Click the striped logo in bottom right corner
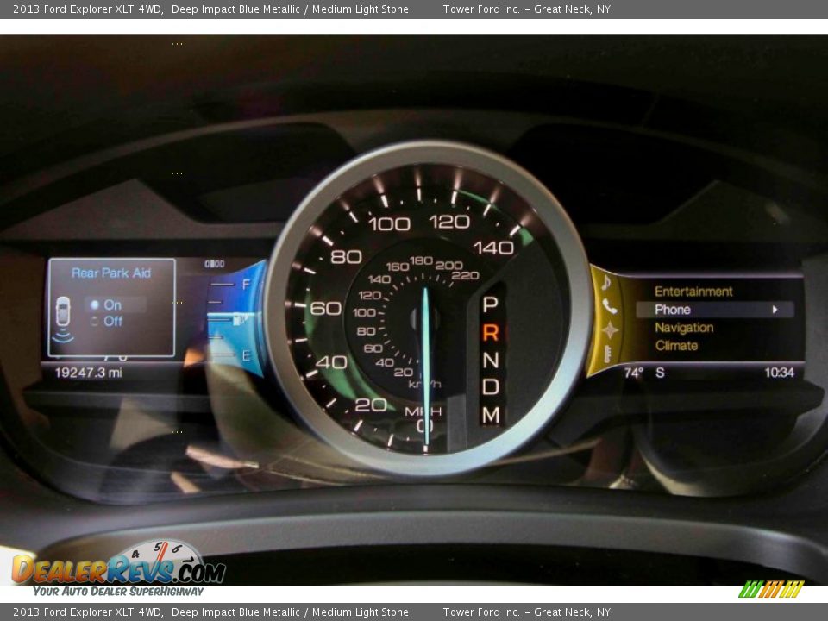828x621 pixels. [x=771, y=589]
